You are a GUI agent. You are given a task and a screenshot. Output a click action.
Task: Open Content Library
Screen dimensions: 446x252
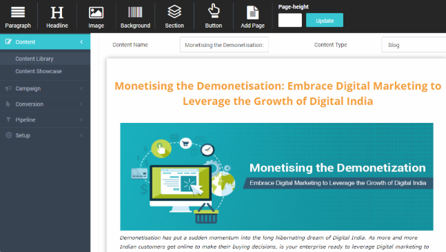(34, 59)
